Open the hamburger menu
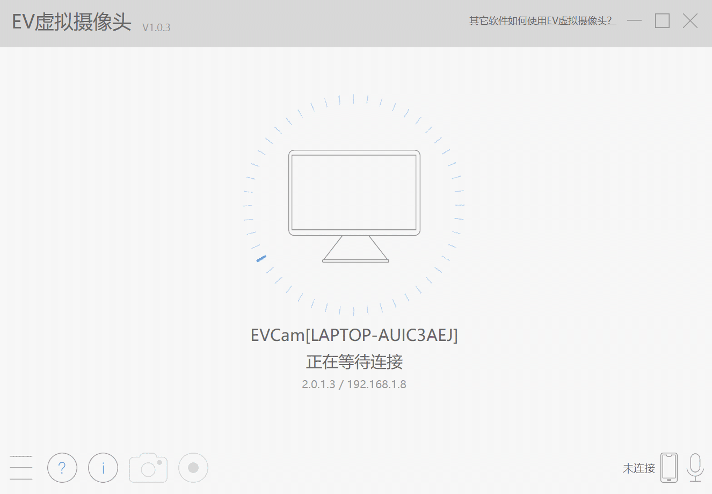 point(21,468)
